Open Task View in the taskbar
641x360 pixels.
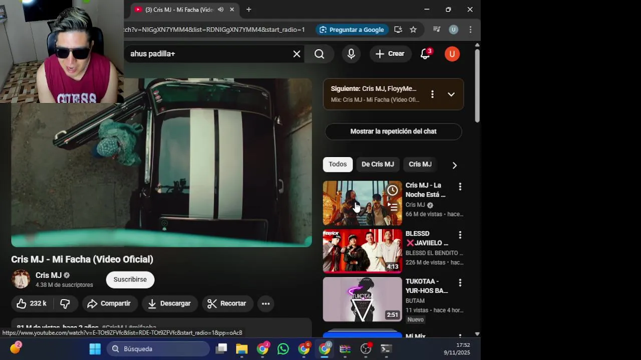[221, 349]
